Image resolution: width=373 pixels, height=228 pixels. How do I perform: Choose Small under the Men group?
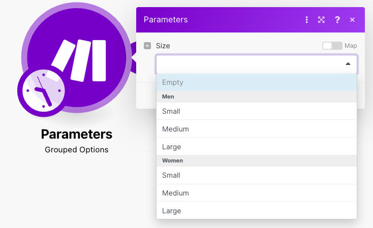257,111
